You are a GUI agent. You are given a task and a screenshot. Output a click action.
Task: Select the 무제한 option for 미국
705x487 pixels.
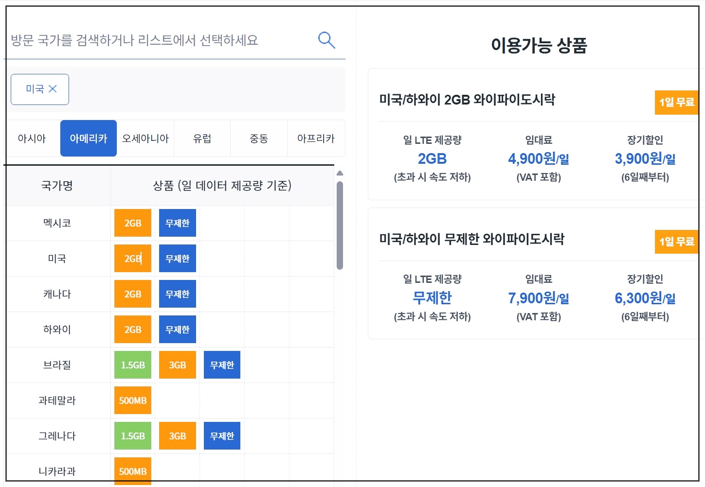click(177, 258)
